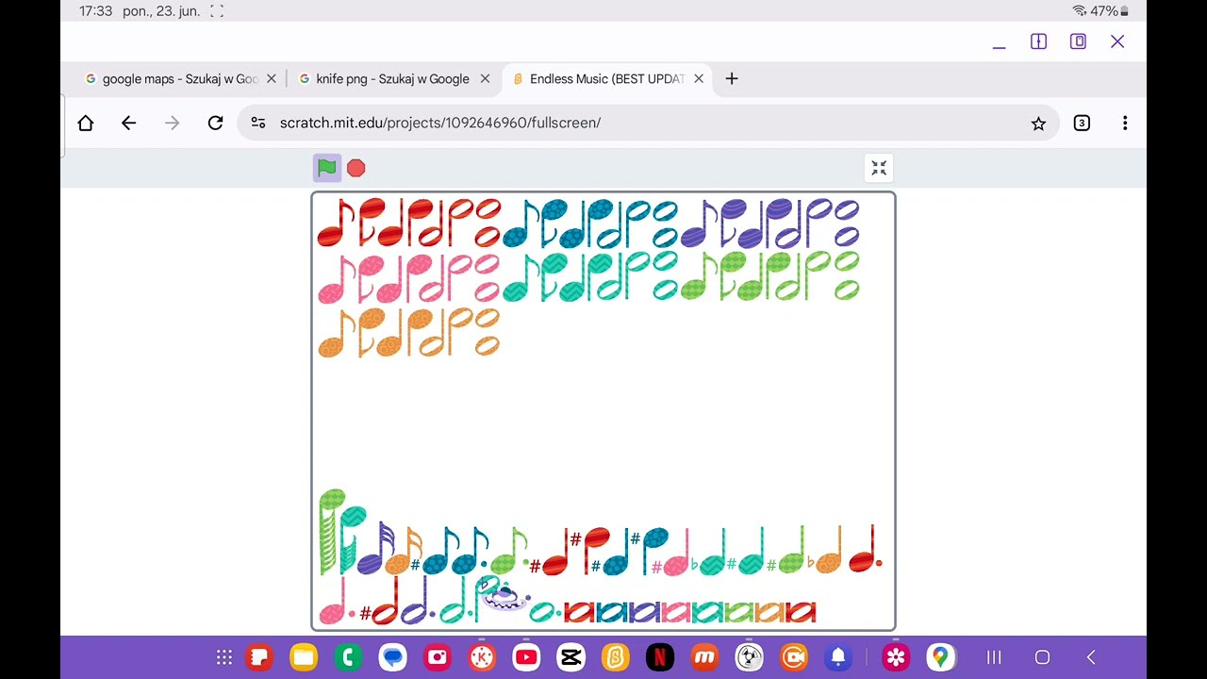
Task: Tap the Android back navigation button
Action: point(1091,657)
